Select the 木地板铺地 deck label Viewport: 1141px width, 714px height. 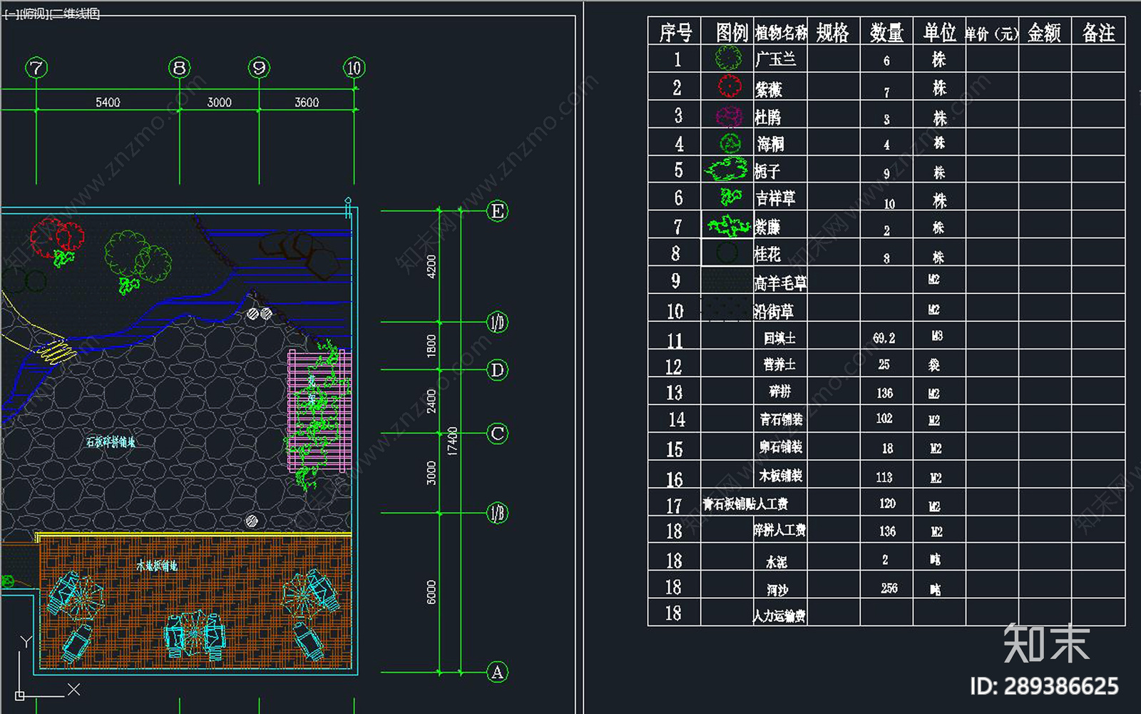point(157,566)
